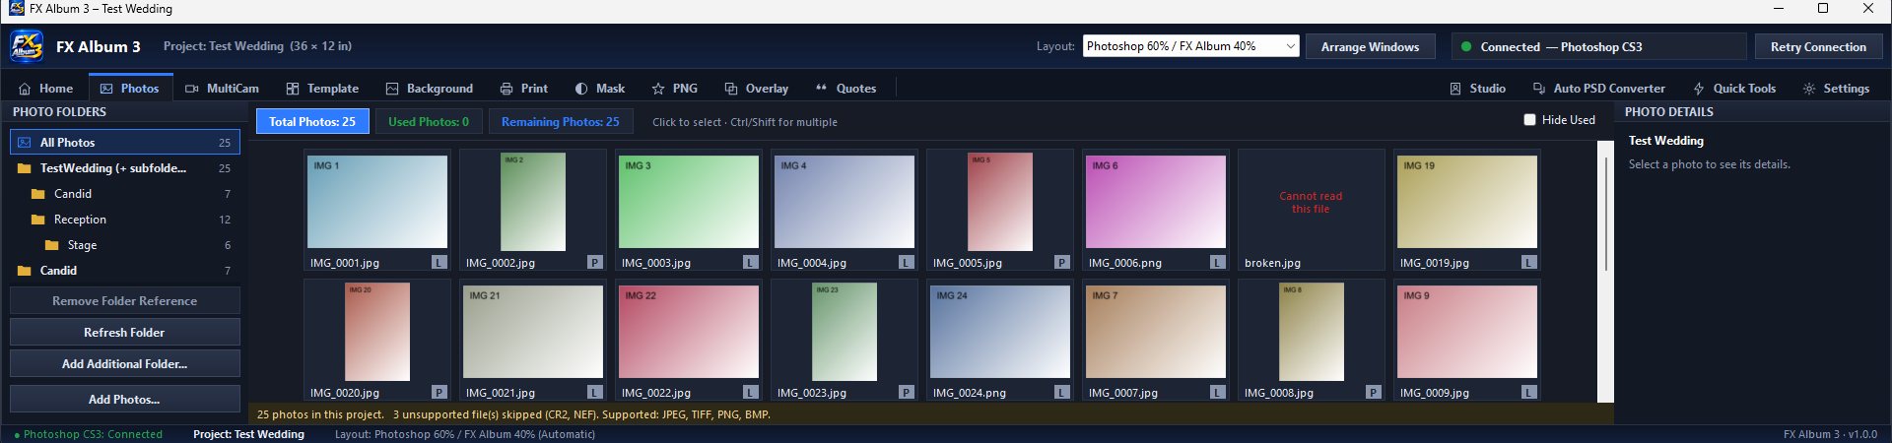The height and width of the screenshot is (443, 1892).
Task: Open the Print tab
Action: 523,89
